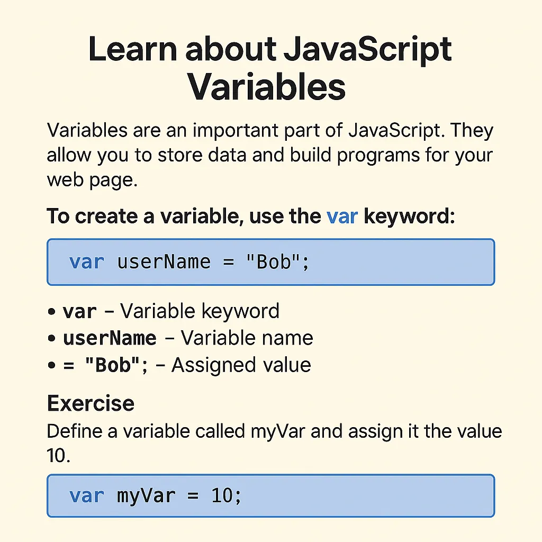Click the "Bob" string in first code block
The width and height of the screenshot is (542, 542).
[273, 261]
